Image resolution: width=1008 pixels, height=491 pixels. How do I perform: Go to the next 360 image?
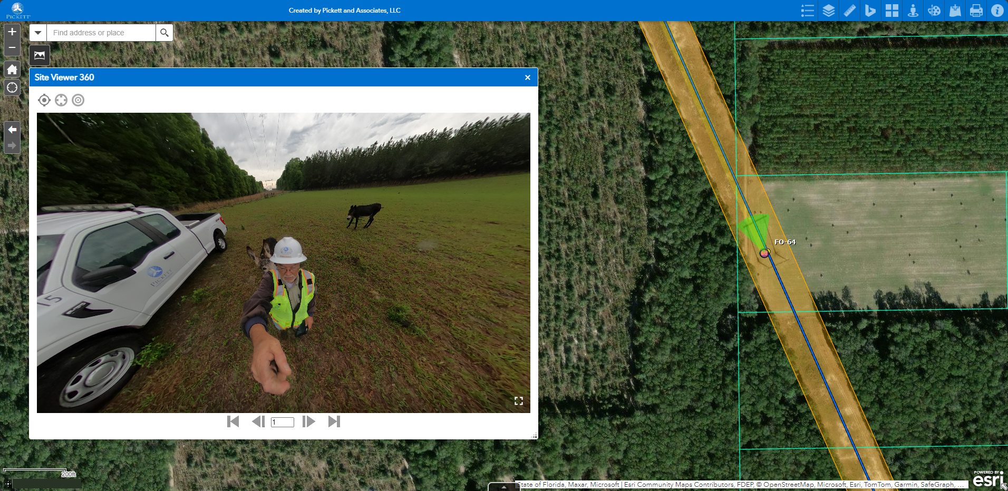(x=308, y=421)
